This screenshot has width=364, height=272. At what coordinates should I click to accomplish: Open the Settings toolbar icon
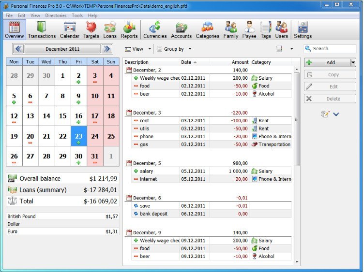(x=303, y=29)
